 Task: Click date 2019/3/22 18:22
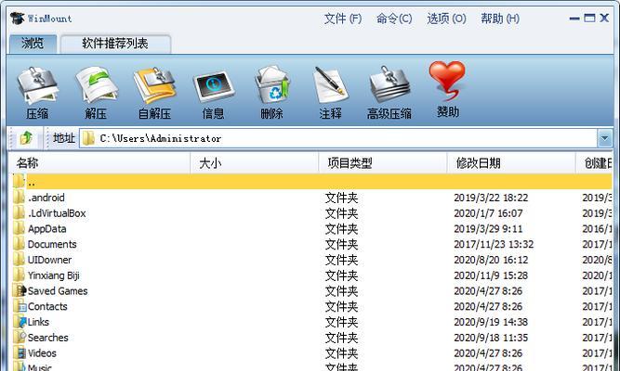pyautogui.click(x=491, y=198)
